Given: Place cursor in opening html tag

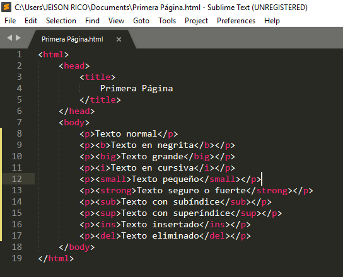Looking at the screenshot, I should point(54,54).
